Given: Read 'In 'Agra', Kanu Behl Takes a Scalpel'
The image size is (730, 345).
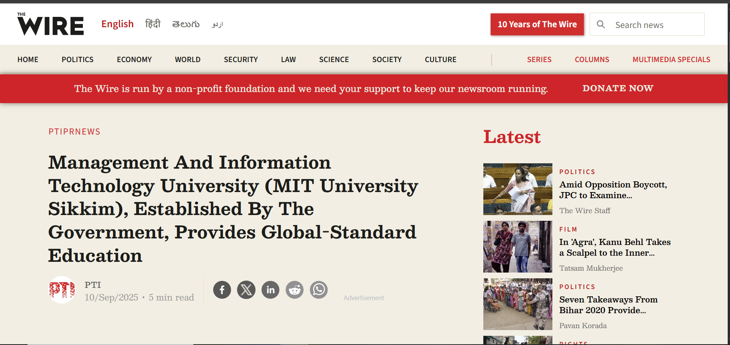Looking at the screenshot, I should [x=615, y=247].
